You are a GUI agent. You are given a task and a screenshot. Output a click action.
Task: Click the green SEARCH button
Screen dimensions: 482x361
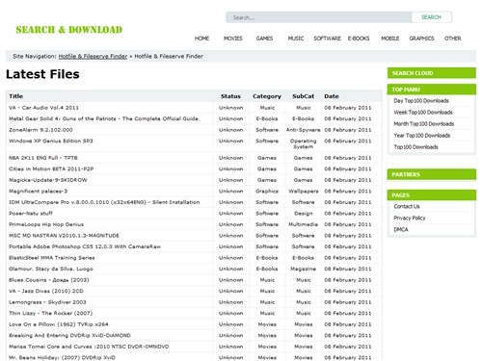point(431,17)
